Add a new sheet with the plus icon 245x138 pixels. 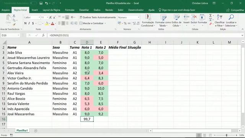click(36, 131)
